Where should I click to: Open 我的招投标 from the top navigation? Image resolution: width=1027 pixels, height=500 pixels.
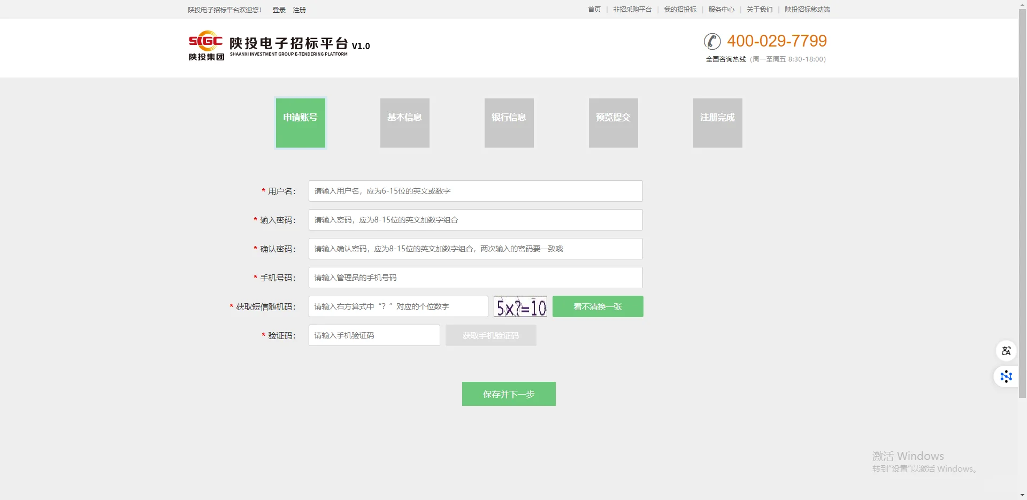[x=679, y=9]
